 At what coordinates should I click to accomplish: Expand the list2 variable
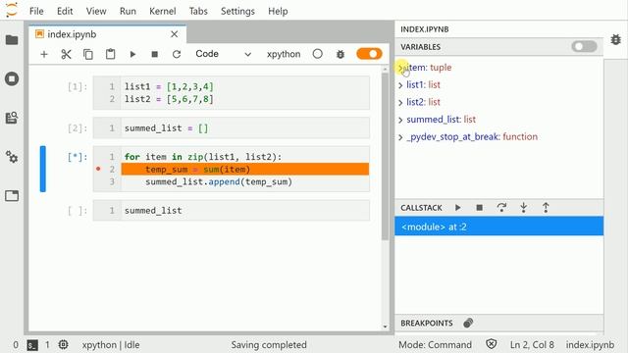point(400,102)
